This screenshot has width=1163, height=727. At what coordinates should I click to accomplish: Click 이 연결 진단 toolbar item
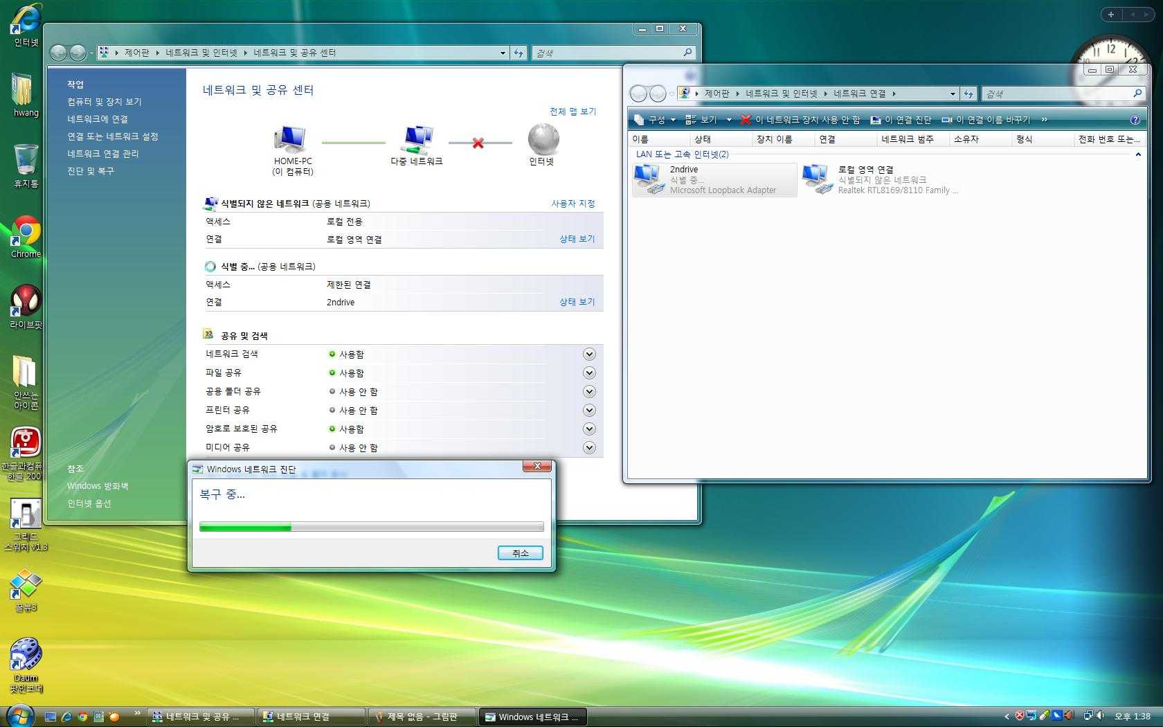point(901,120)
